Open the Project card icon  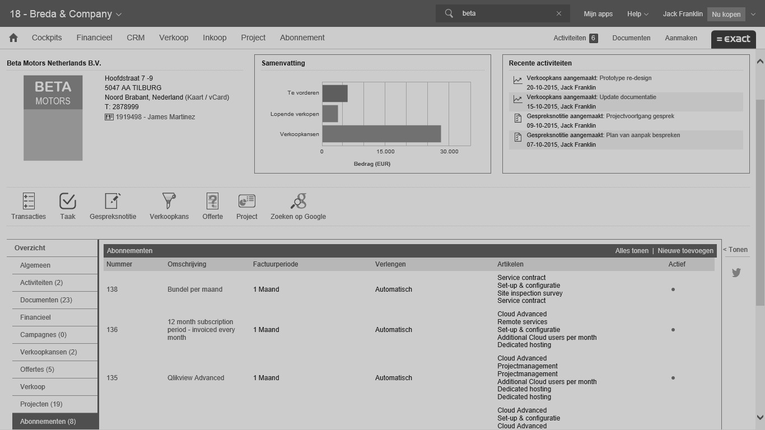click(246, 201)
